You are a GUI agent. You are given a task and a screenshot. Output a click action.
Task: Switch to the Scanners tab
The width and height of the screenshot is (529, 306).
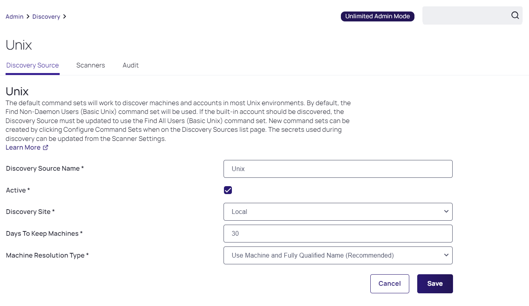pos(91,65)
